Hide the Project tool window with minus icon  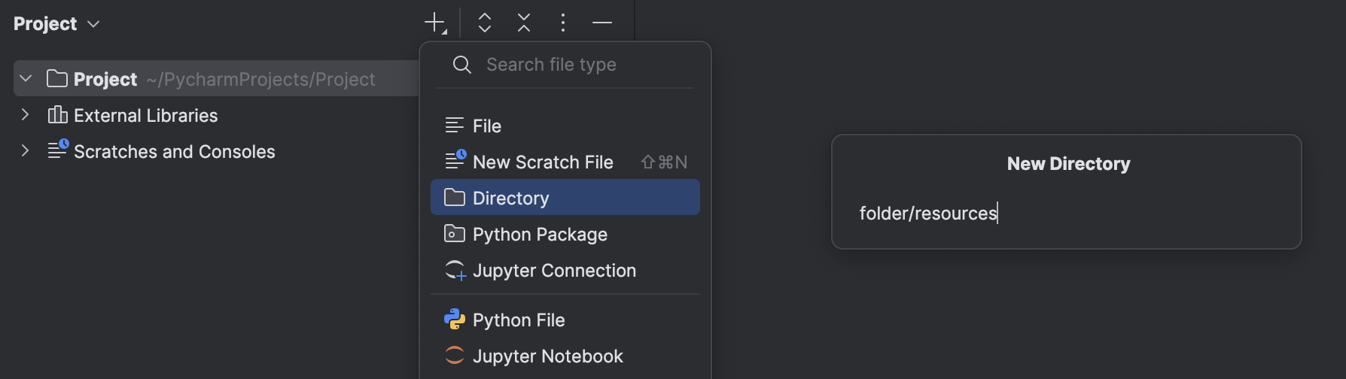pos(602,23)
